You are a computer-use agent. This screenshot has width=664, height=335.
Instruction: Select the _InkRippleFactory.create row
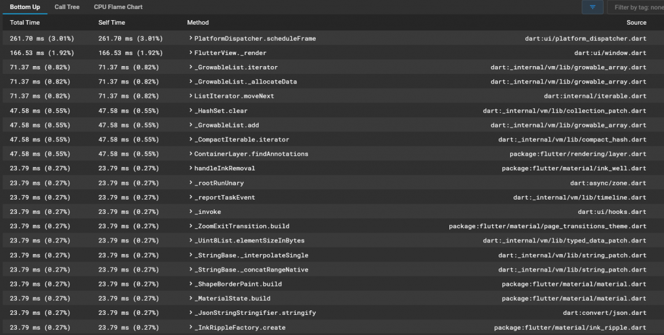(240, 327)
